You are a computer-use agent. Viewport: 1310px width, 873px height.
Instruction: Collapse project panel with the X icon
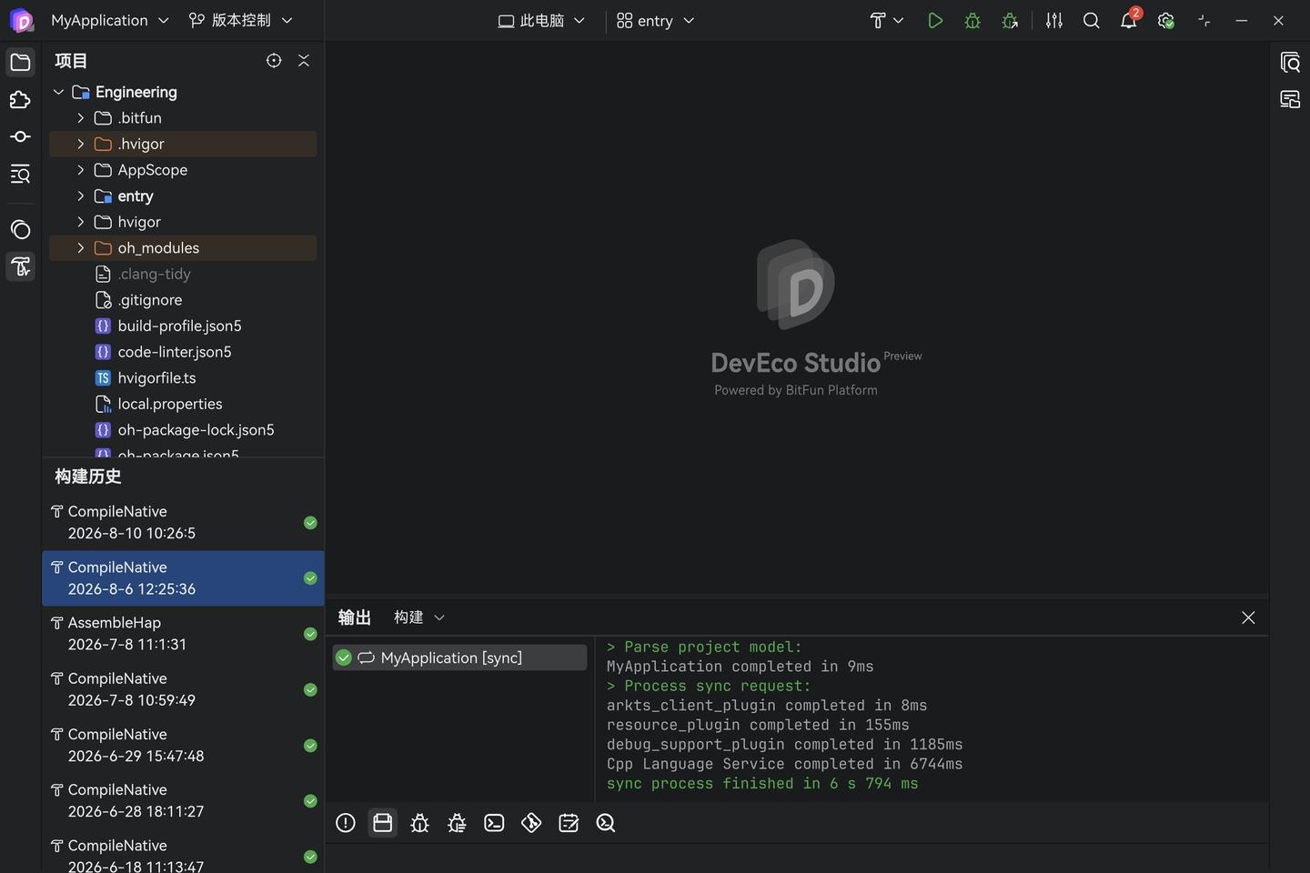(x=304, y=60)
